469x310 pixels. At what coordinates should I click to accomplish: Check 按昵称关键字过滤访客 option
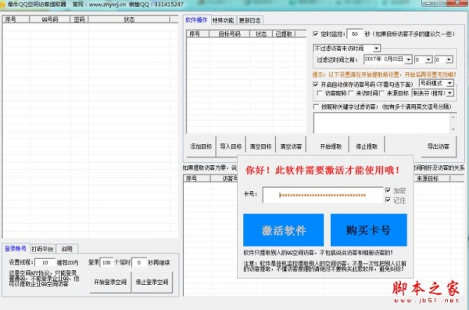click(x=316, y=106)
